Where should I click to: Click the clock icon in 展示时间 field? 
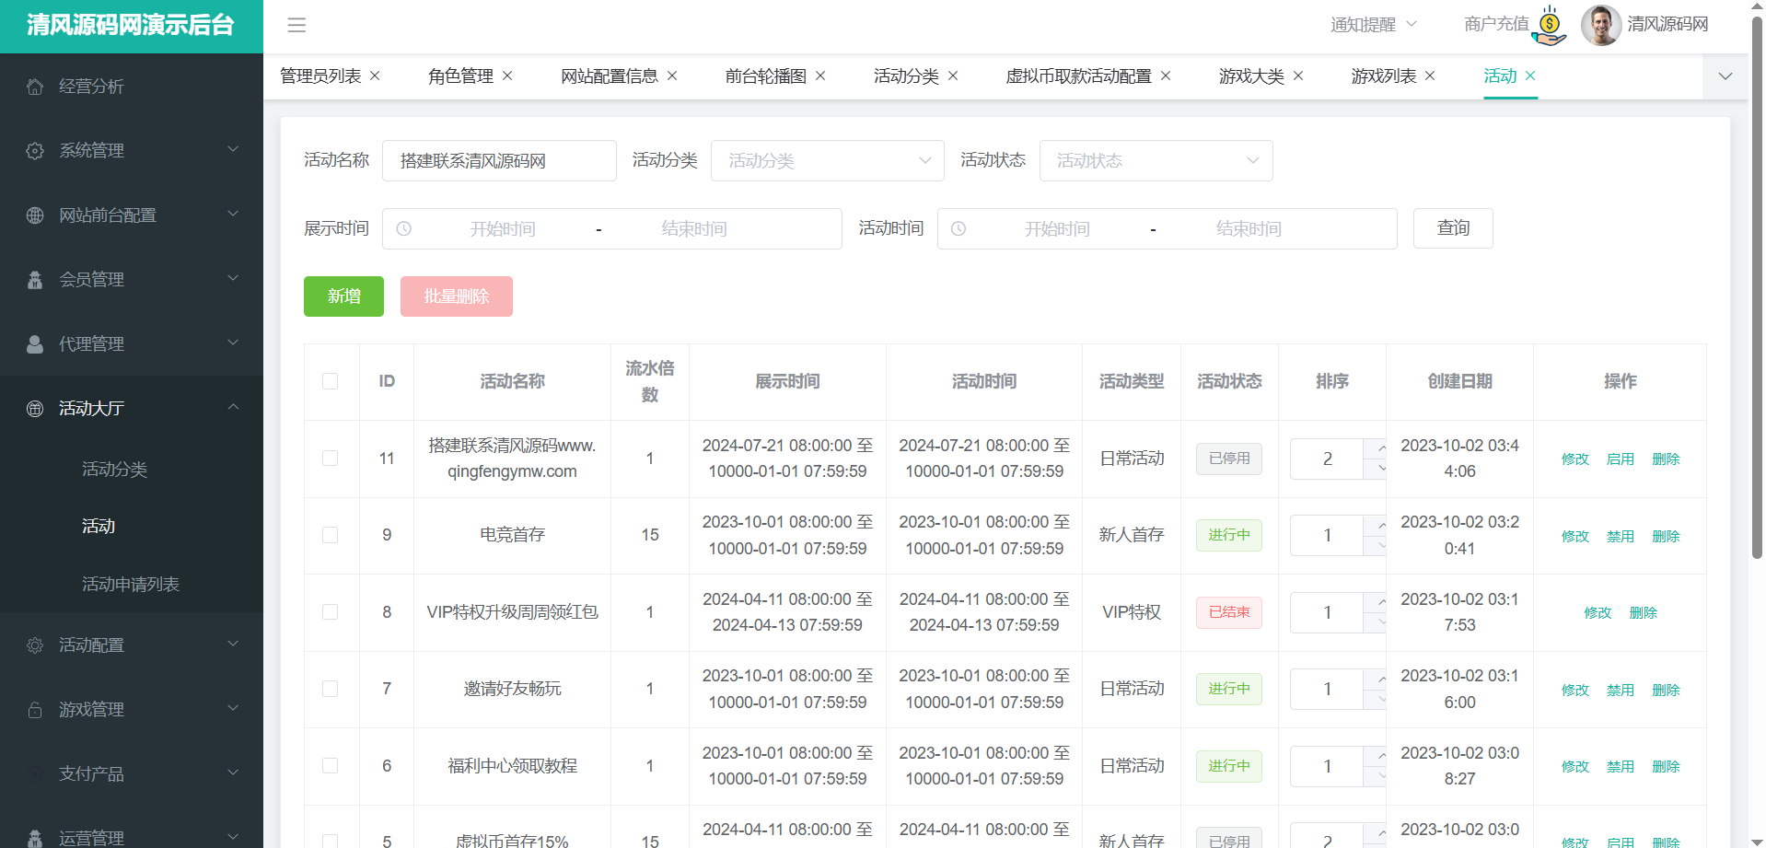coord(403,228)
